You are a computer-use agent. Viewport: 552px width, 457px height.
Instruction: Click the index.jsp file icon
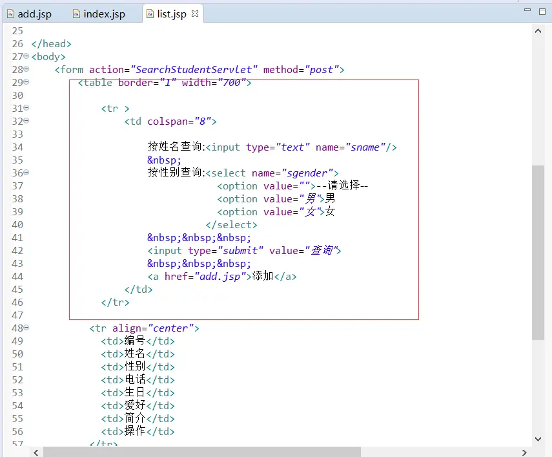[76, 14]
